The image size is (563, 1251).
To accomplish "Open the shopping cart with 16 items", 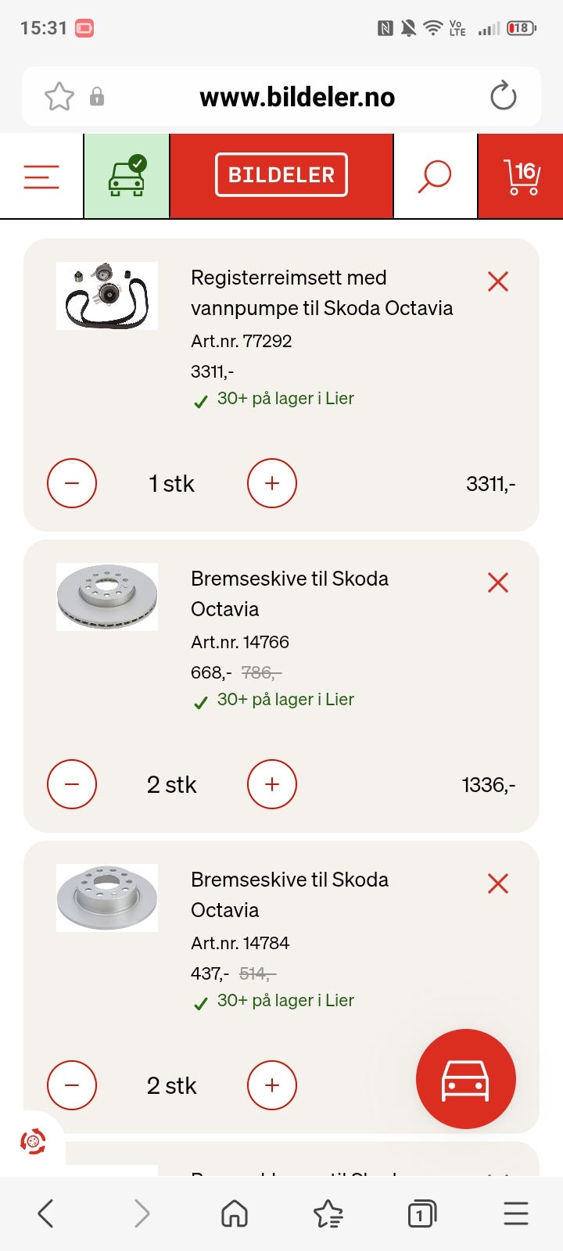I will point(522,177).
